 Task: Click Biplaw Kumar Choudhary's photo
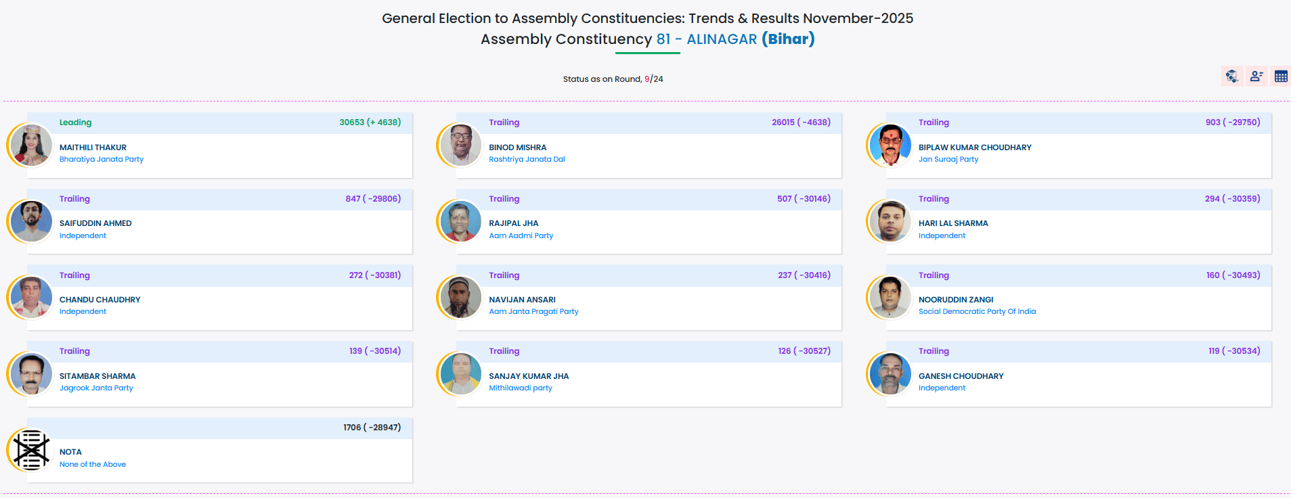click(x=890, y=145)
